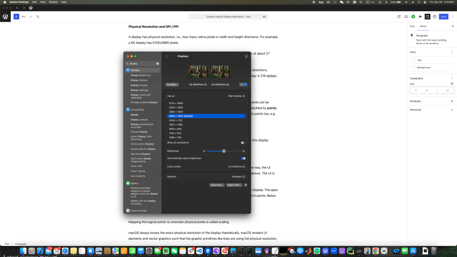Open the Rotation dropdown
The width and height of the screenshot is (457, 257).
pos(238,177)
